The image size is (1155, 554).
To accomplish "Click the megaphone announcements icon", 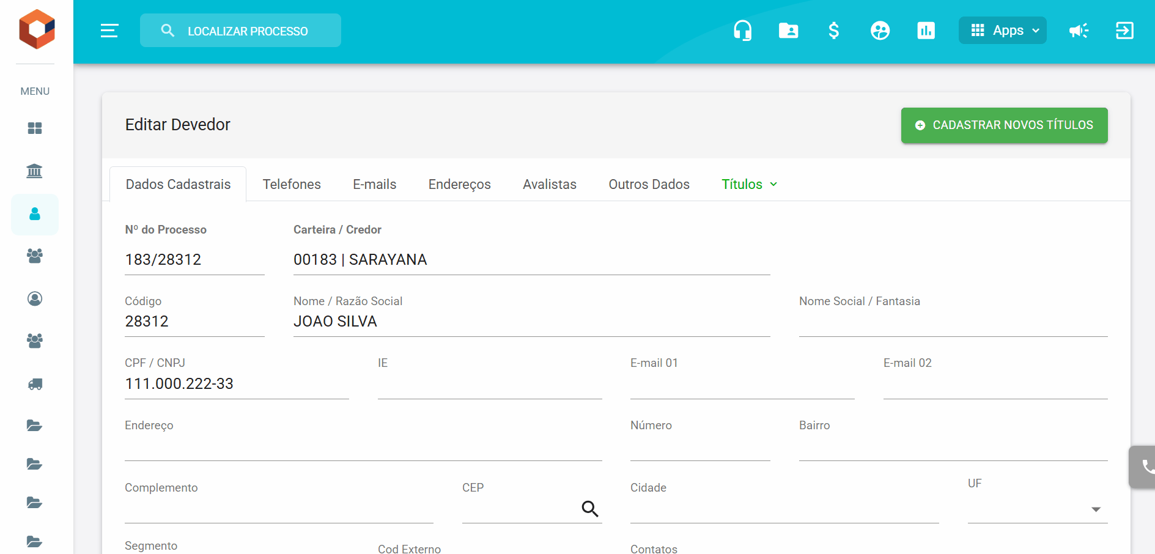I will [1079, 31].
